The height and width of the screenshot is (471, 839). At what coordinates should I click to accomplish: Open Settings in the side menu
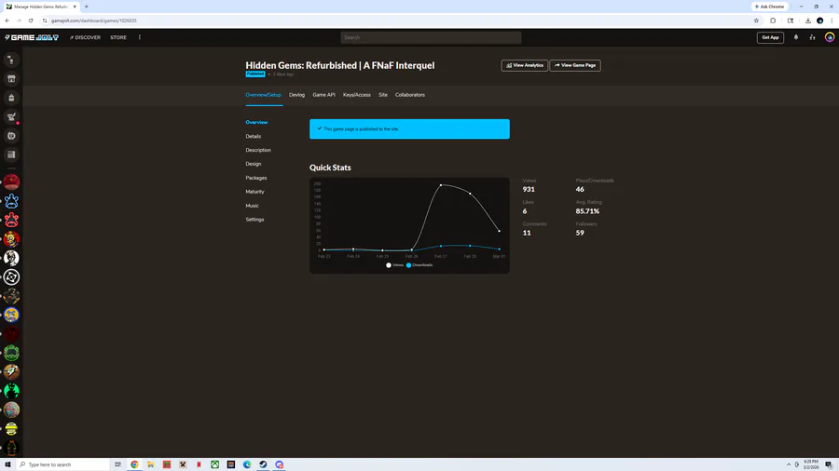(x=254, y=220)
